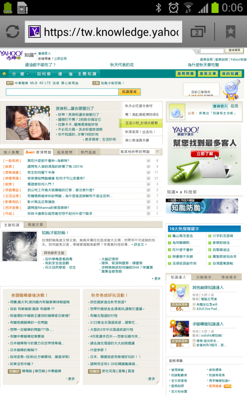The width and height of the screenshot is (247, 396).
Task: Focus the top web search input
Action: pos(212,51)
